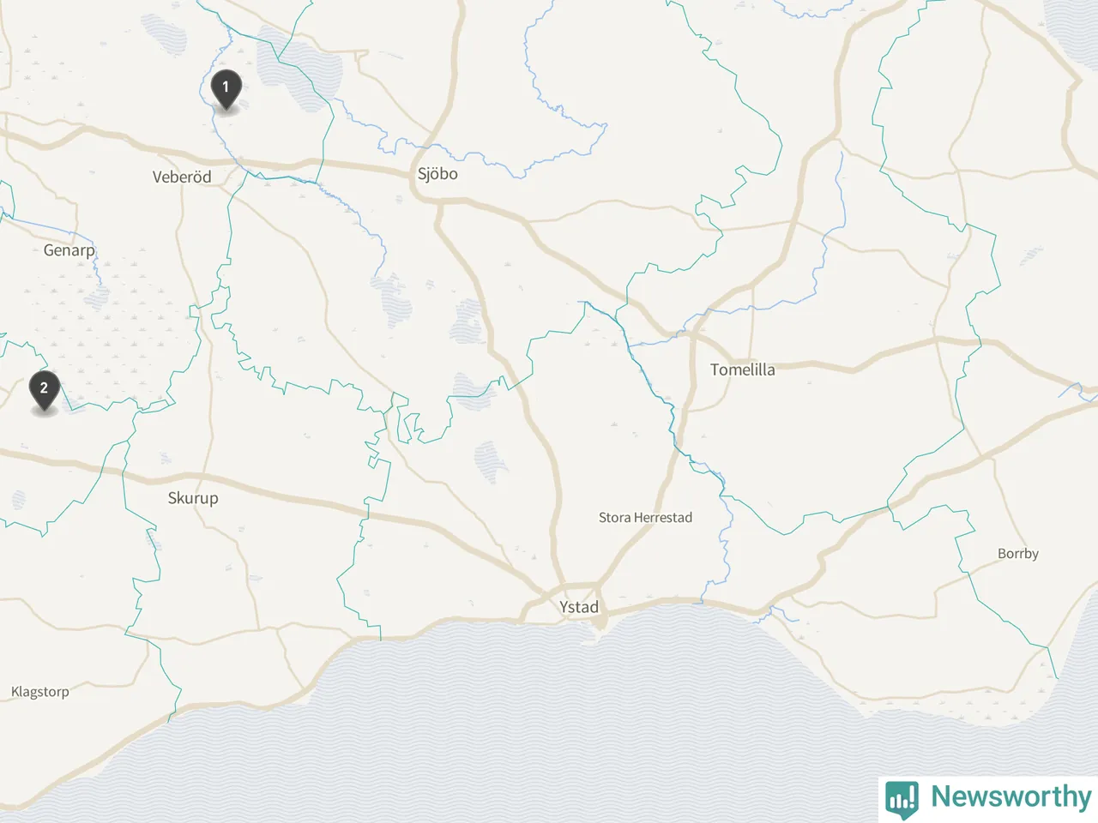This screenshot has width=1098, height=823.
Task: Select the Borrby place label
Action: pos(1018,554)
